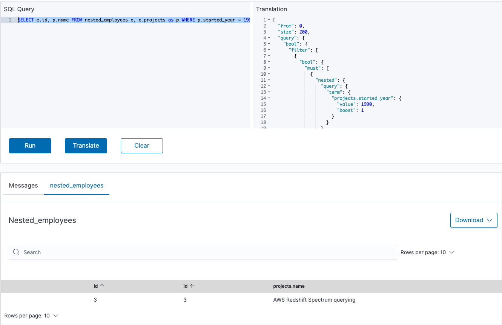Image resolution: width=502 pixels, height=325 pixels.
Task: Collapse the "must" array in the translation
Action: [x=269, y=68]
